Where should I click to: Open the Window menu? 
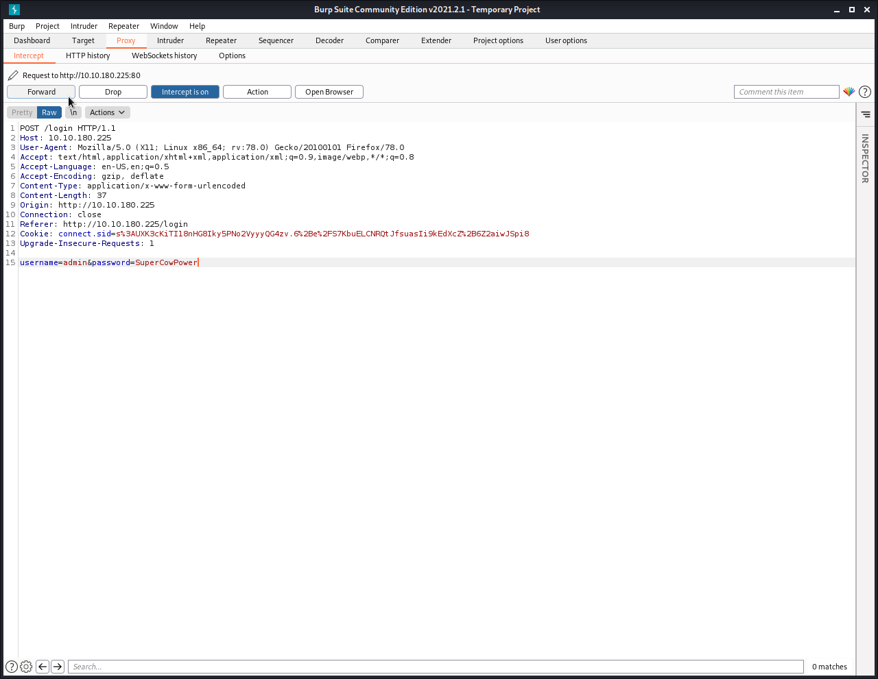click(x=165, y=26)
